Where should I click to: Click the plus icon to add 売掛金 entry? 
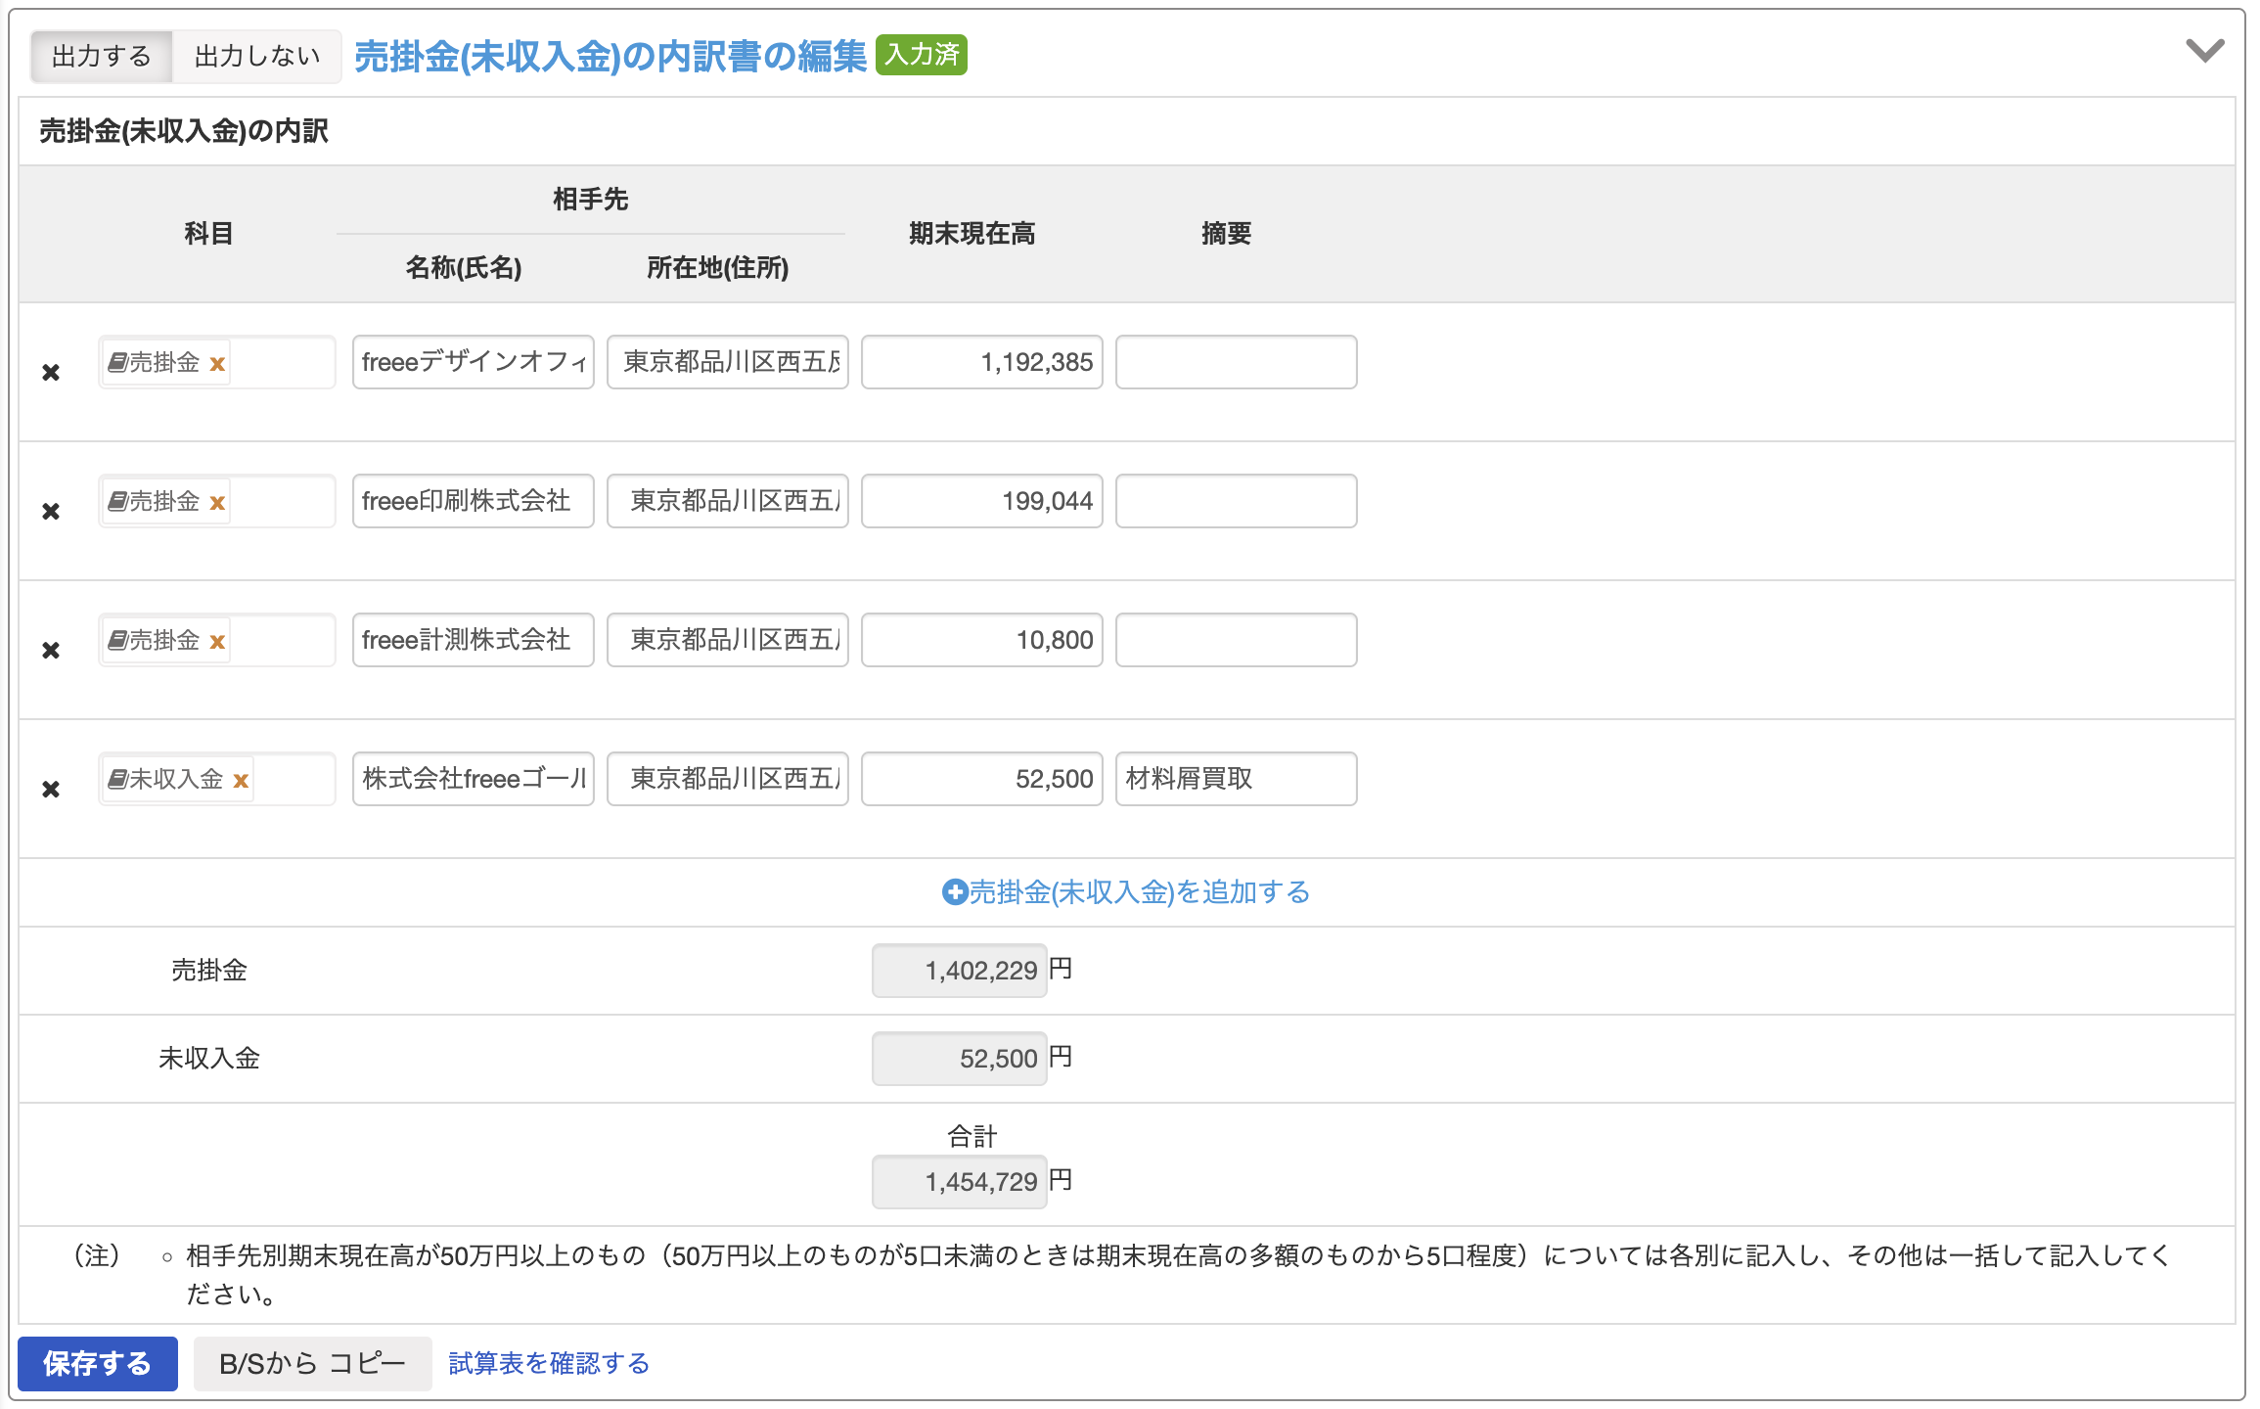[954, 892]
